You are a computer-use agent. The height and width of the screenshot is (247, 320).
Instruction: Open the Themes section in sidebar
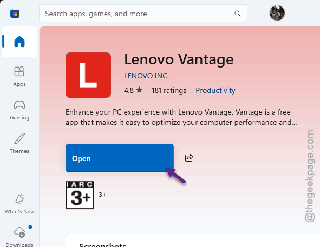pos(19,143)
